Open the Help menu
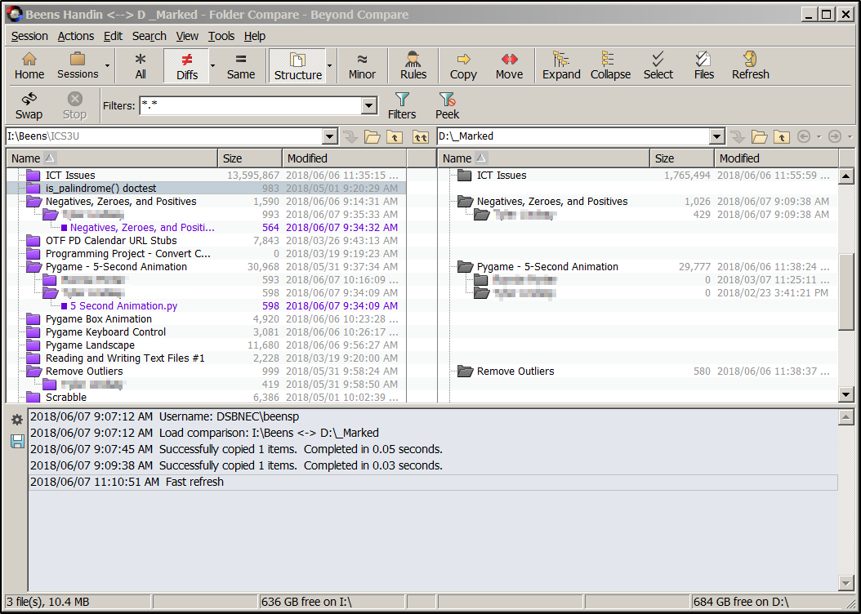 [255, 36]
